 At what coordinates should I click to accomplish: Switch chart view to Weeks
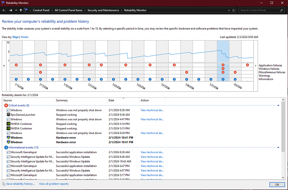click(25, 37)
